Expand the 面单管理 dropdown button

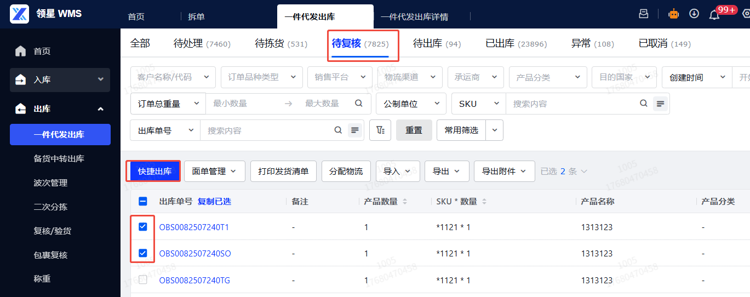tap(214, 172)
